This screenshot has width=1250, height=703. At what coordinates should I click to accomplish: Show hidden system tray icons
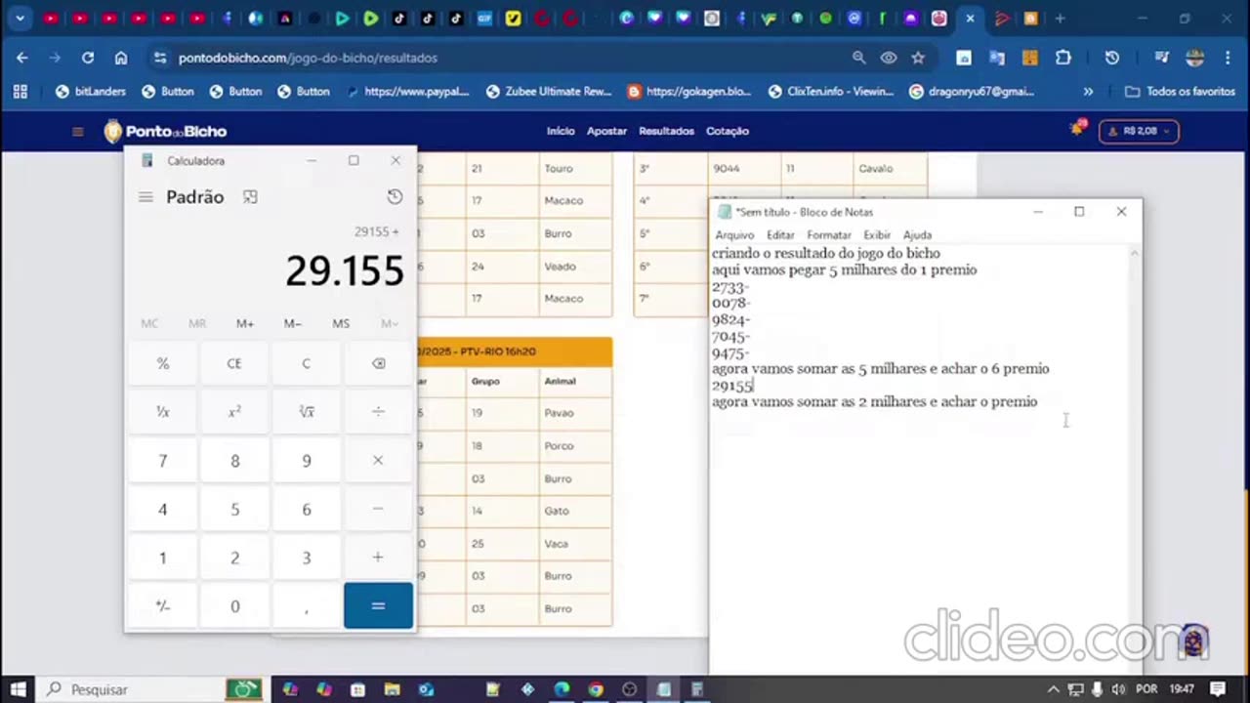1053,689
